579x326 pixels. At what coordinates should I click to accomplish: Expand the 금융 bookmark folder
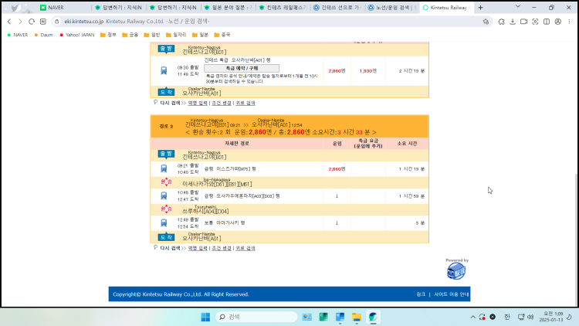tap(130, 35)
